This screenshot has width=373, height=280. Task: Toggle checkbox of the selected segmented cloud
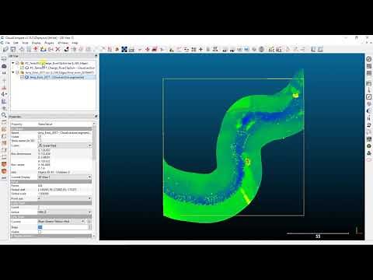22,77
